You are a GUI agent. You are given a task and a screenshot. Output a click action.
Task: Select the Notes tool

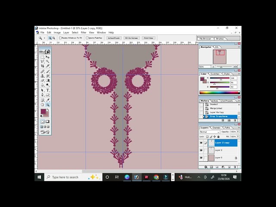point(42,100)
